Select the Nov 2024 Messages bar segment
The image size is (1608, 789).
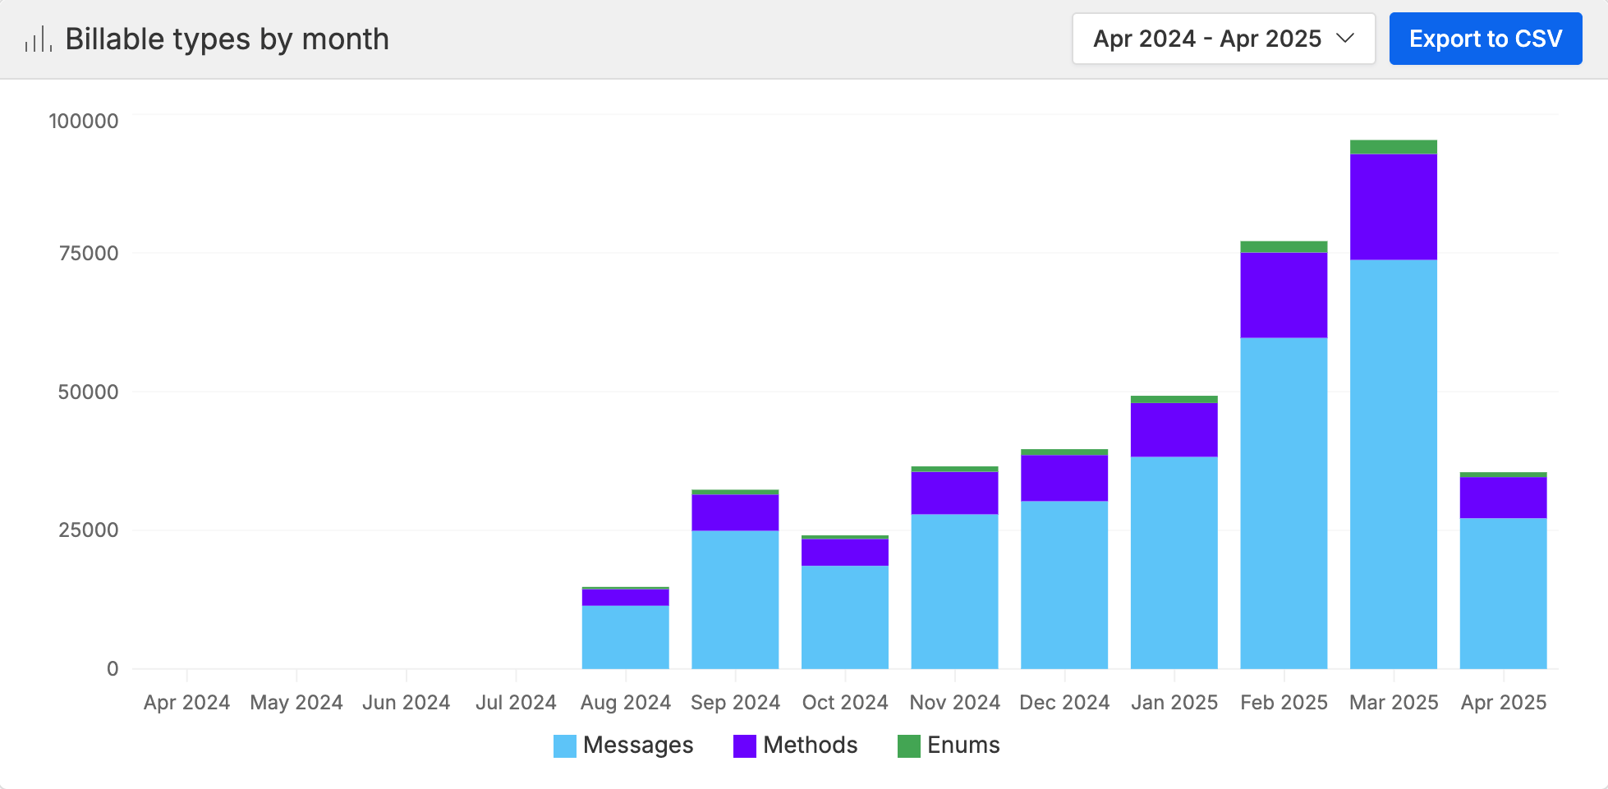click(x=955, y=591)
